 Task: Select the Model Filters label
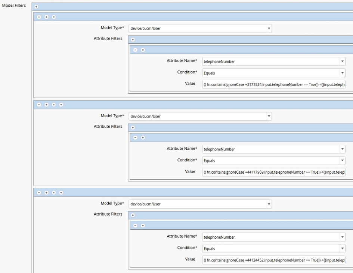click(x=14, y=5)
